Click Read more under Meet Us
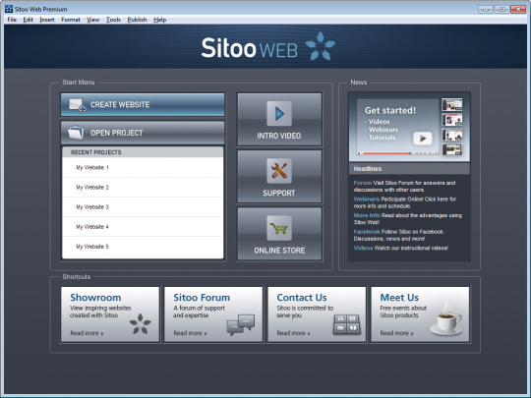 tap(396, 333)
